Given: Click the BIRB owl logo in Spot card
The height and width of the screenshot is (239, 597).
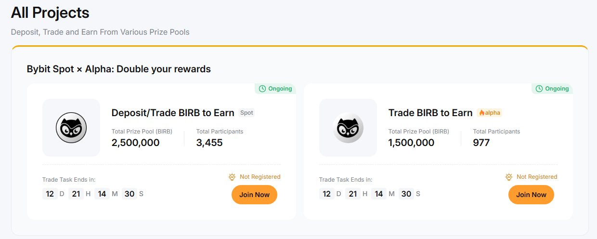Looking at the screenshot, I should click(x=71, y=128).
